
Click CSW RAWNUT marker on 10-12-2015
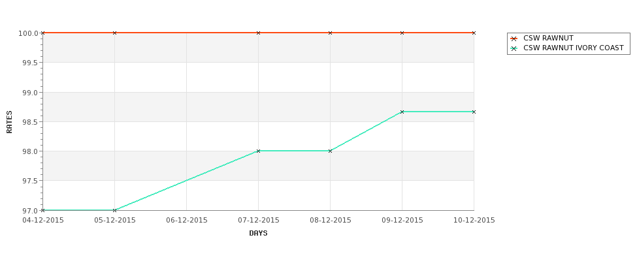[474, 33]
